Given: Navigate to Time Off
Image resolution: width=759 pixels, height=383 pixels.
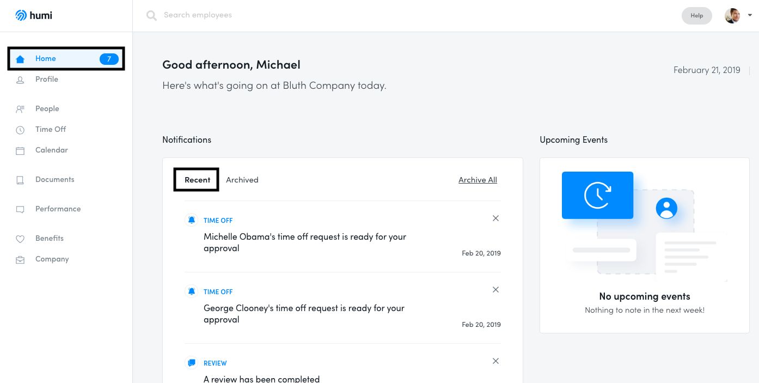Looking at the screenshot, I should click(x=51, y=130).
